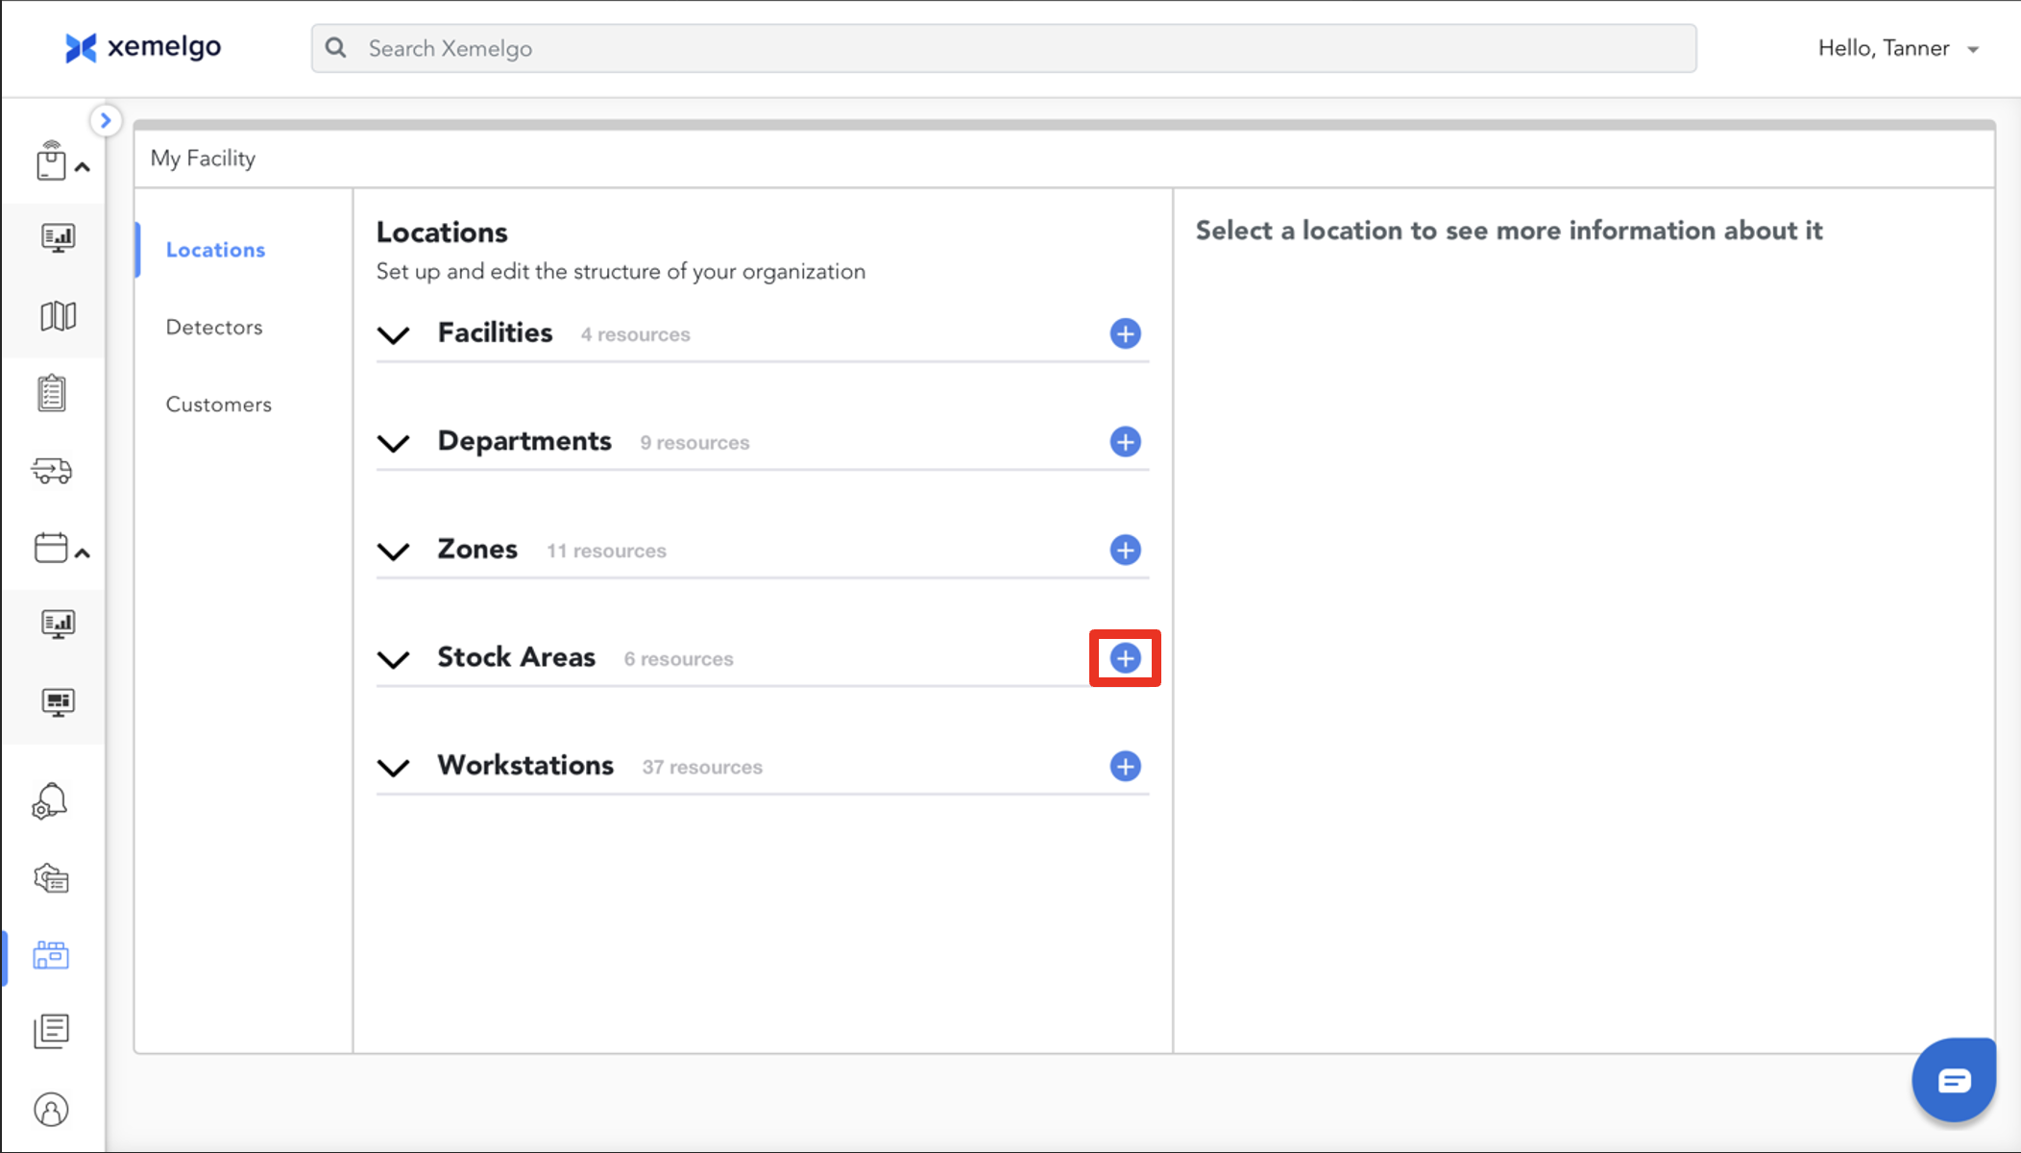Open the clipboard checklist sidebar icon
This screenshot has height=1153, width=2021.
[52, 393]
